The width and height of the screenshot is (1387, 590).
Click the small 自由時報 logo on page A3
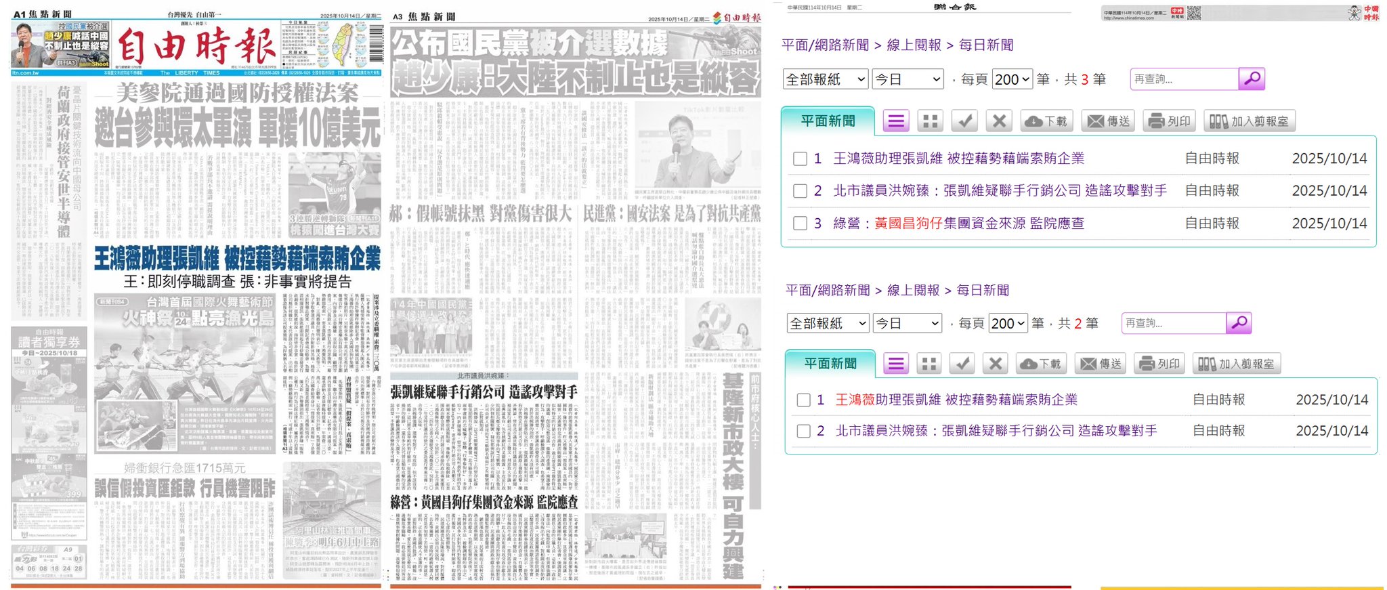737,18
